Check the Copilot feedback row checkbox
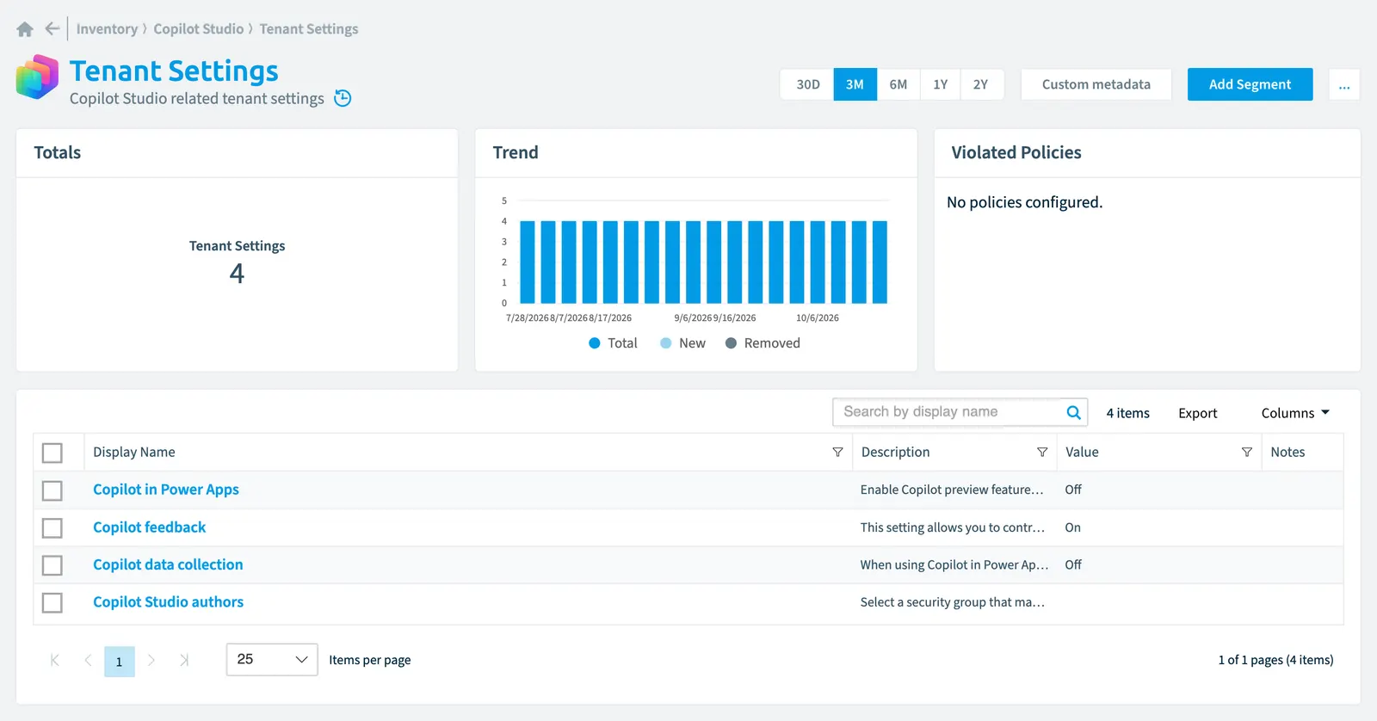The height and width of the screenshot is (721, 1377). click(x=52, y=527)
